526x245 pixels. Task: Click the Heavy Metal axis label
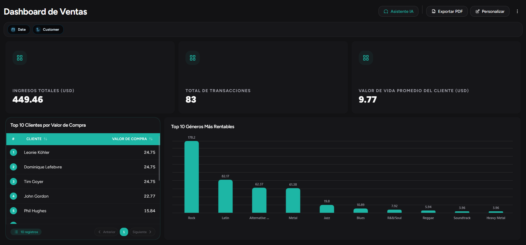click(x=496, y=218)
